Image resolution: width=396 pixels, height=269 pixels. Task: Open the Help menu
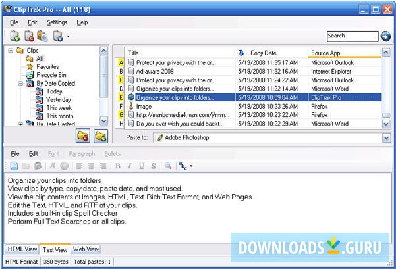82,22
